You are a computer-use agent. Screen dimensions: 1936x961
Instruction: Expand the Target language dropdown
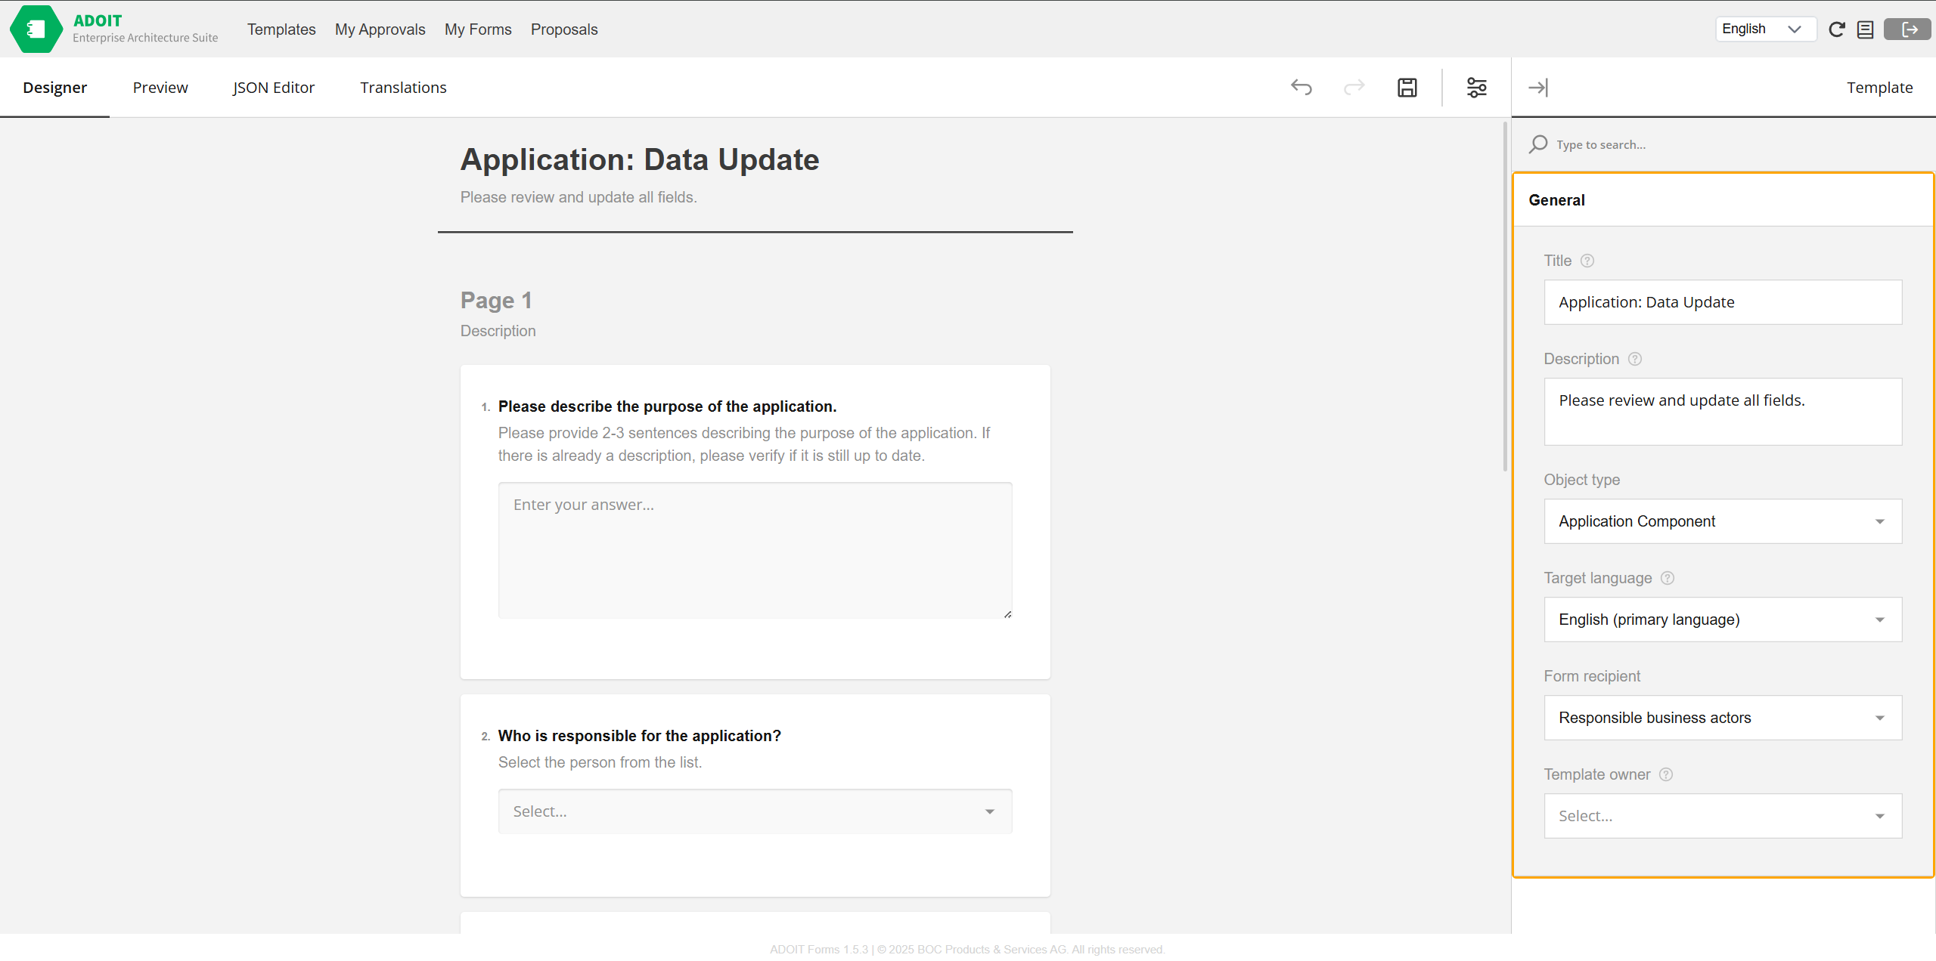[x=1722, y=620]
